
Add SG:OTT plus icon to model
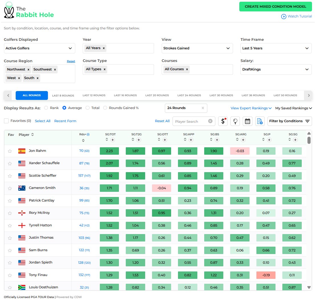[165, 140]
